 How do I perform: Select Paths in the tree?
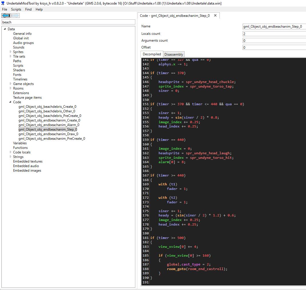[x=17, y=61]
